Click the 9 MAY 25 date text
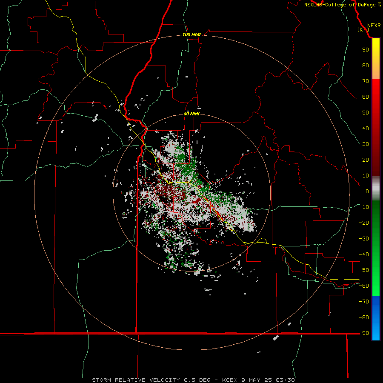Viewport: 383px width, 383px height. (x=257, y=380)
